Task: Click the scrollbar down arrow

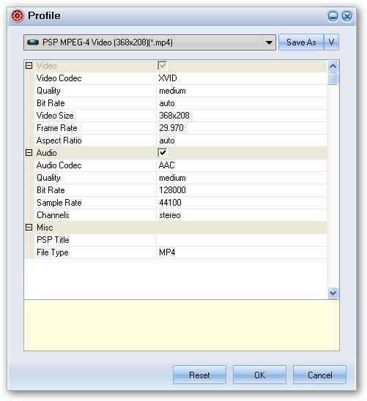Action: [333, 293]
